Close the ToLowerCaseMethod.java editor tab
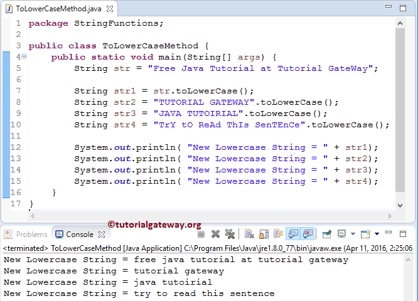 (110, 9)
